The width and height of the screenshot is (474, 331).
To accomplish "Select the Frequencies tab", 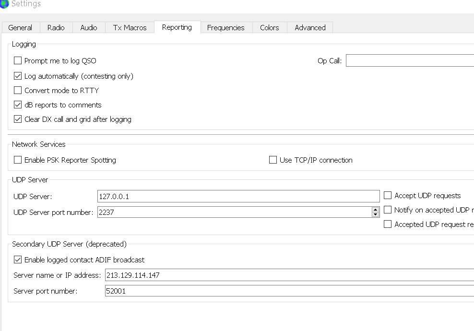I will [x=225, y=28].
